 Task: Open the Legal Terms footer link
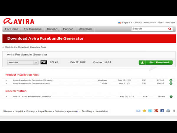[x=45, y=111]
